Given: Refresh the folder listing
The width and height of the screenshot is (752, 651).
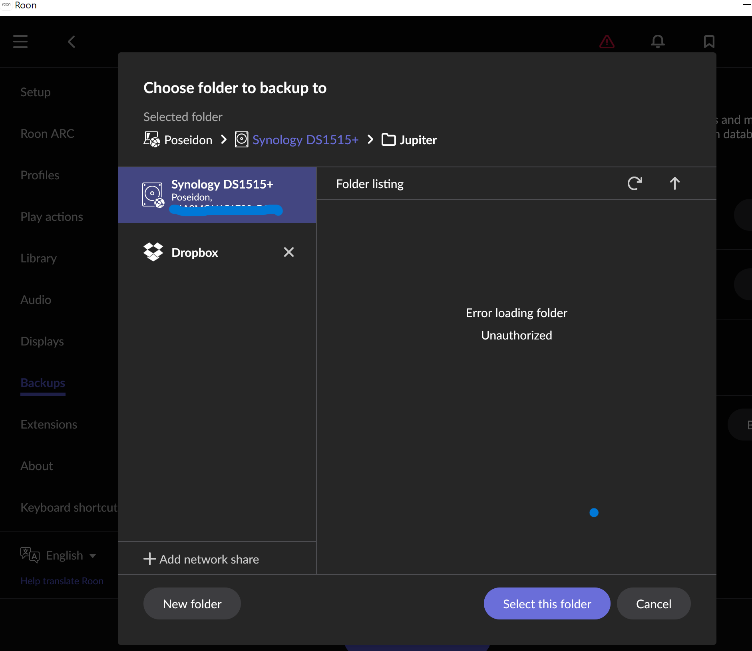Looking at the screenshot, I should (635, 184).
